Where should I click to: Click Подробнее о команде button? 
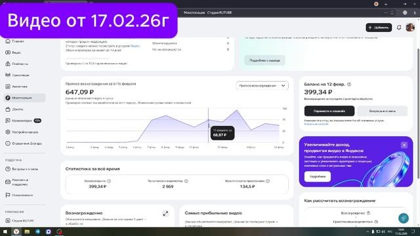[264, 60]
